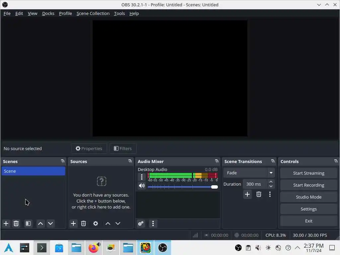This screenshot has height=255, width=340.
Task: Move scene up arrow in Scenes panel
Action: [x=40, y=223]
